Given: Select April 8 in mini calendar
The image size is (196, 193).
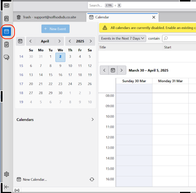Looking at the screenshot, I should click(x=50, y=66).
